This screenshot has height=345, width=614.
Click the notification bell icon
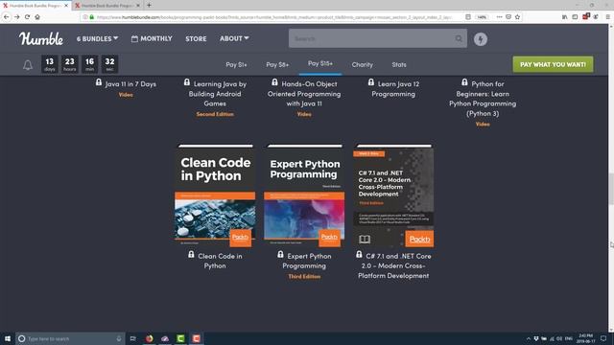[x=28, y=64]
